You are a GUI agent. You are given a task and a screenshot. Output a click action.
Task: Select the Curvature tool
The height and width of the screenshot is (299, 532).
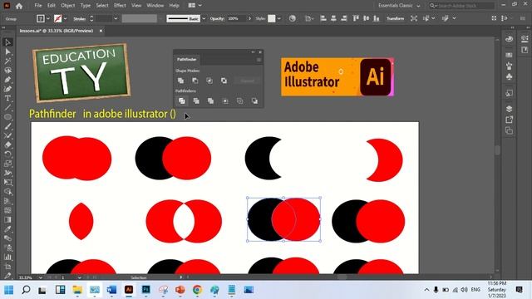pos(7,89)
